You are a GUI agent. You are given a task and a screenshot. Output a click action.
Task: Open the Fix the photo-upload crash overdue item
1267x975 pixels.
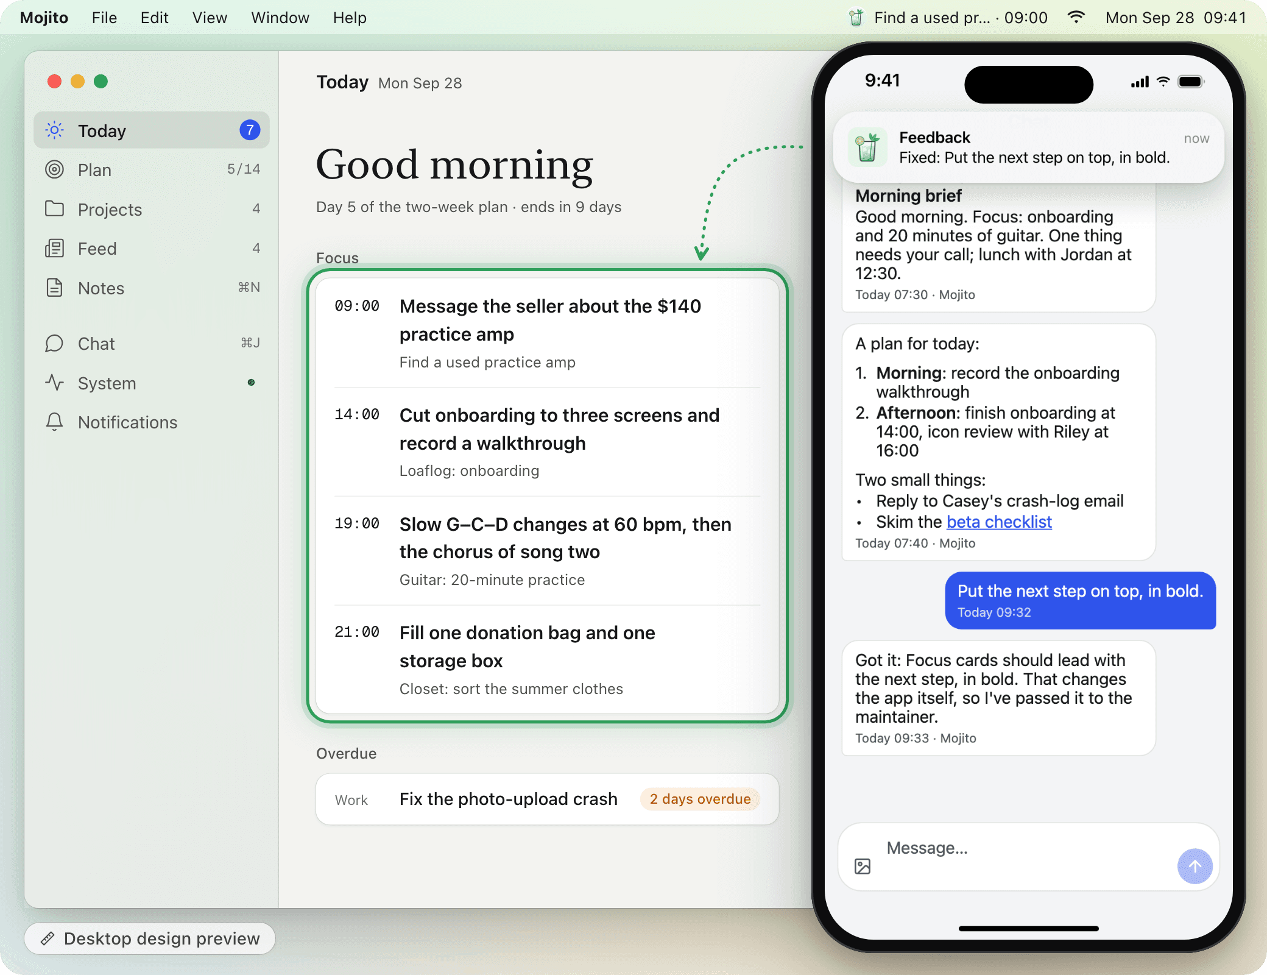[547, 799]
